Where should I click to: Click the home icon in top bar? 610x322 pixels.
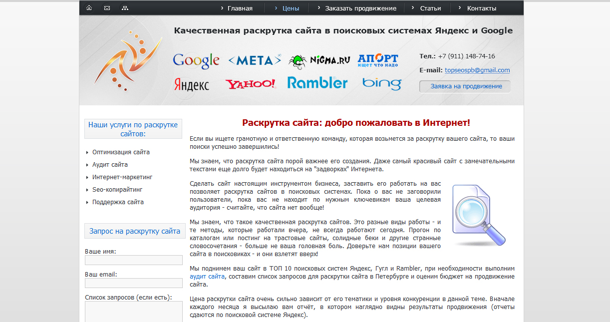point(89,8)
